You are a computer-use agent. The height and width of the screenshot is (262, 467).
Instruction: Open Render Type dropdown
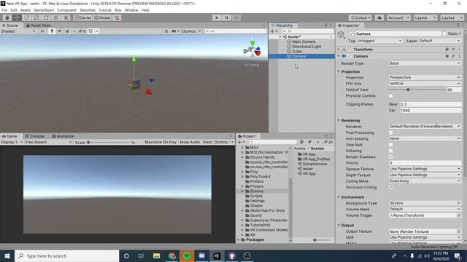point(425,63)
